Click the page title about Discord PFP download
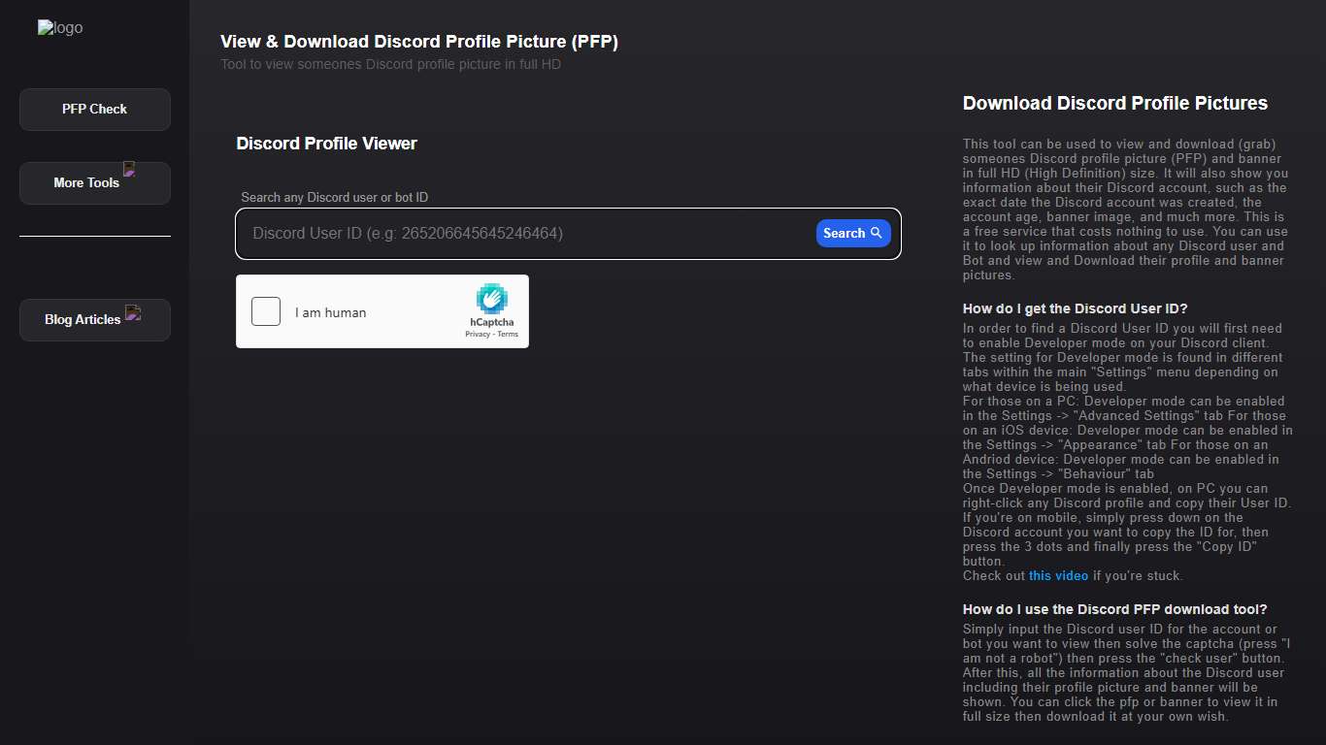Screen dimensions: 1326x745 [x=419, y=42]
